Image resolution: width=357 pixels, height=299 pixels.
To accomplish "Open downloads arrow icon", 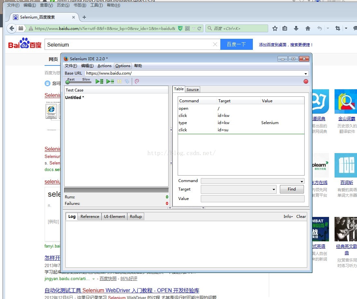I will point(296,28).
